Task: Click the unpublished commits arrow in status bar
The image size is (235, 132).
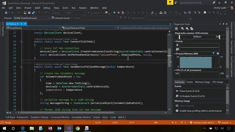Action: point(173,122)
